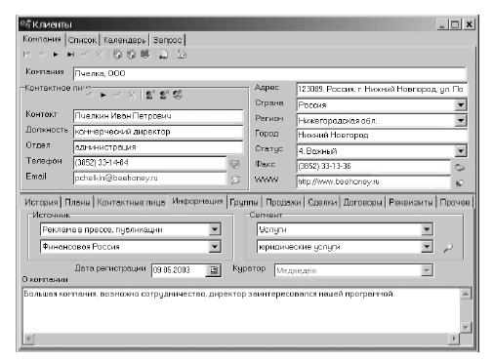Image resolution: width=493 pixels, height=362 pixels.
Task: Click the fax icon beside Факс field
Action: coord(460,167)
